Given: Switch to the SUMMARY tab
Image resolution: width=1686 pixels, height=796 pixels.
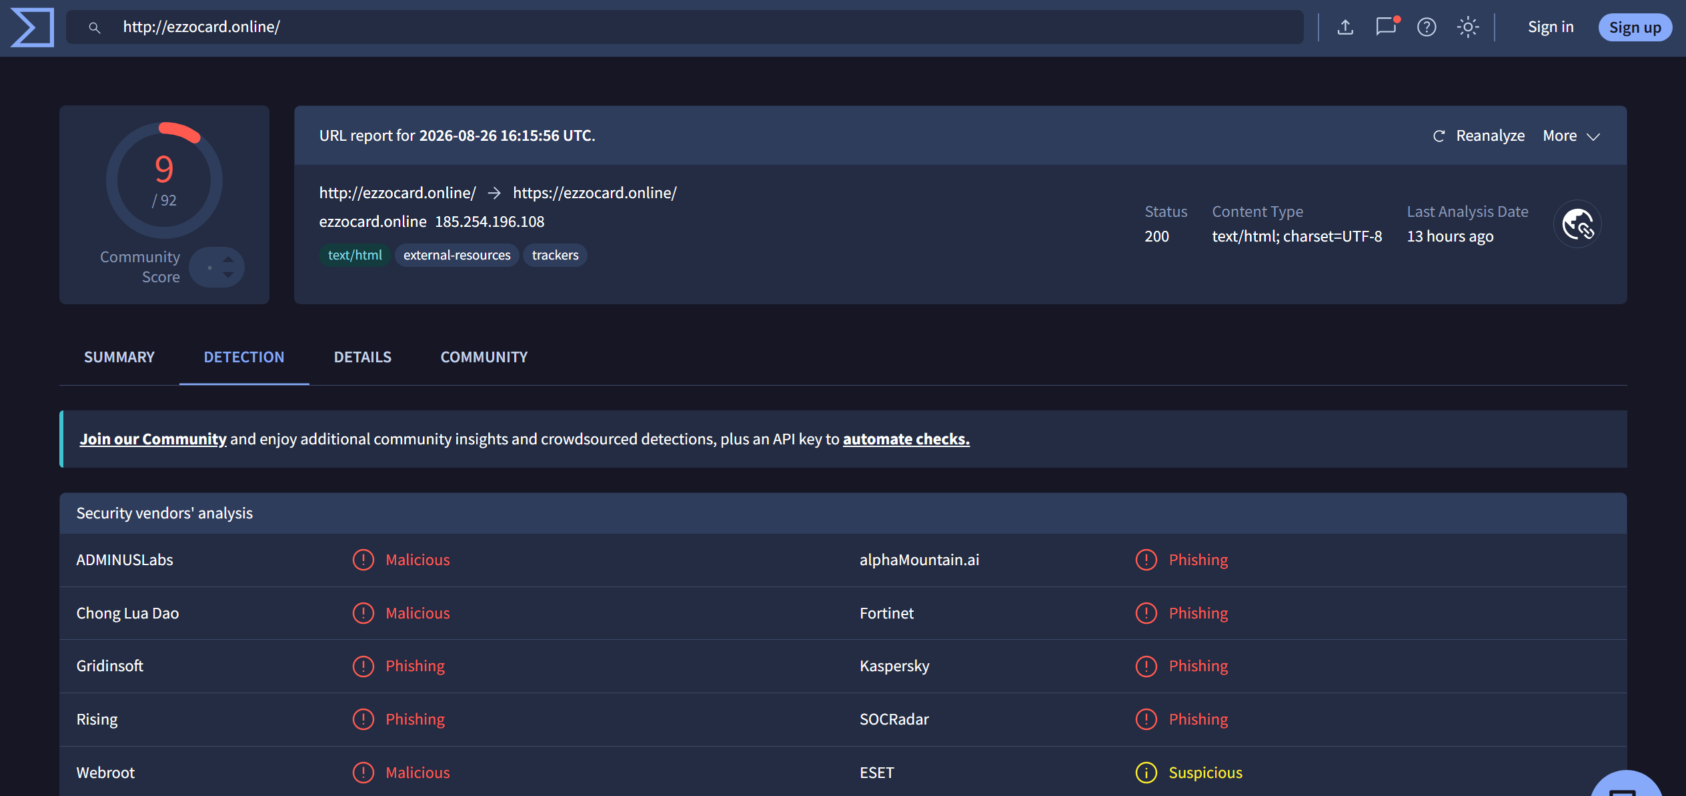Looking at the screenshot, I should pyautogui.click(x=119, y=357).
